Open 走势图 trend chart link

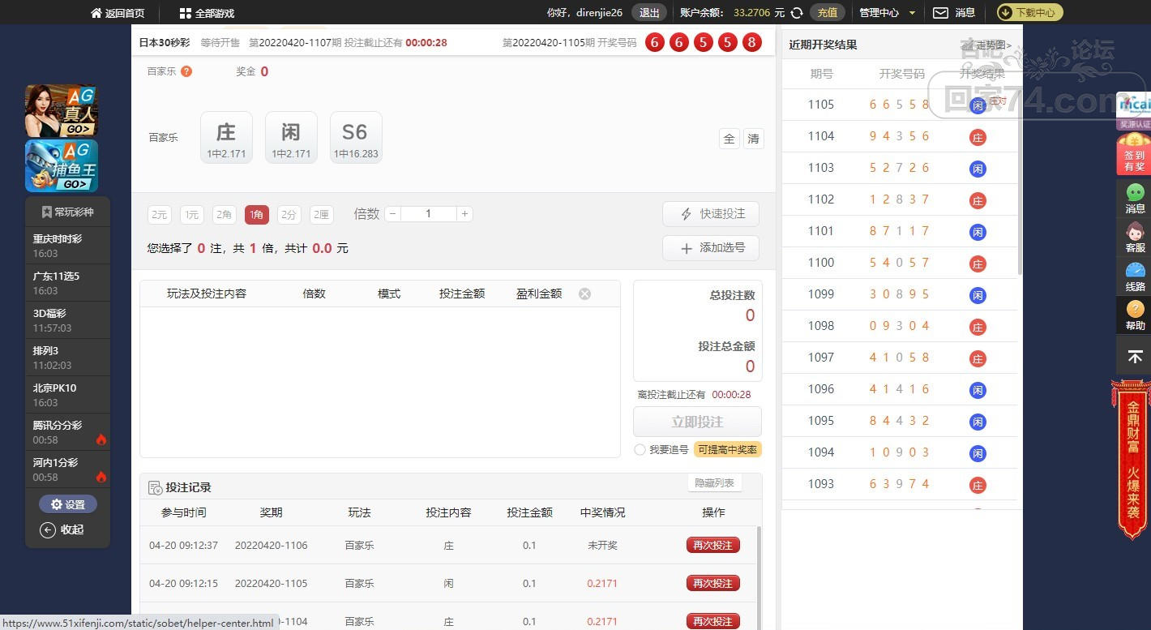coord(992,45)
